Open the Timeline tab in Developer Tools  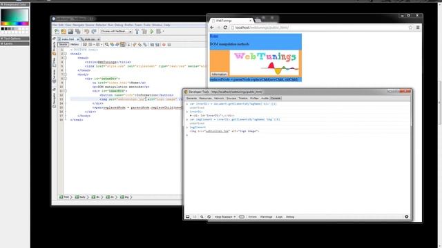pos(242,99)
